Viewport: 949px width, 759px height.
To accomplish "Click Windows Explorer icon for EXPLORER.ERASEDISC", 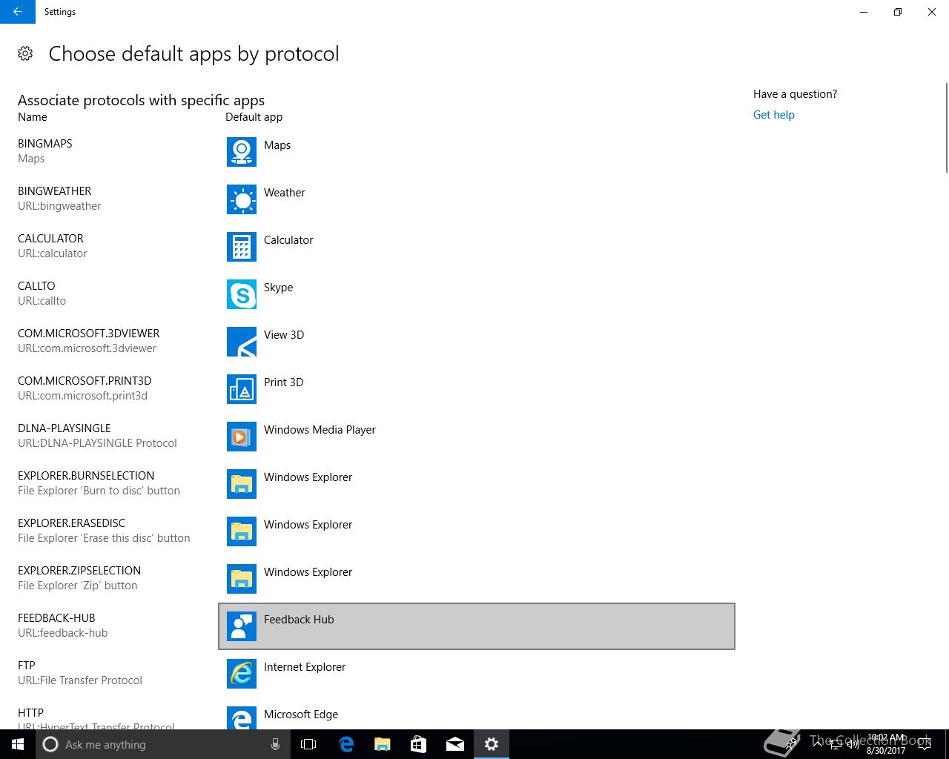I will [x=242, y=531].
